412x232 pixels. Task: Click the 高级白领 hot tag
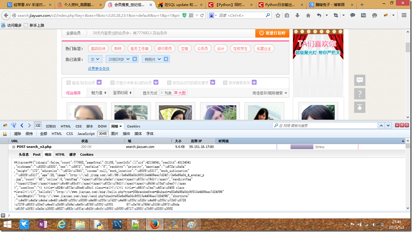tap(98, 48)
